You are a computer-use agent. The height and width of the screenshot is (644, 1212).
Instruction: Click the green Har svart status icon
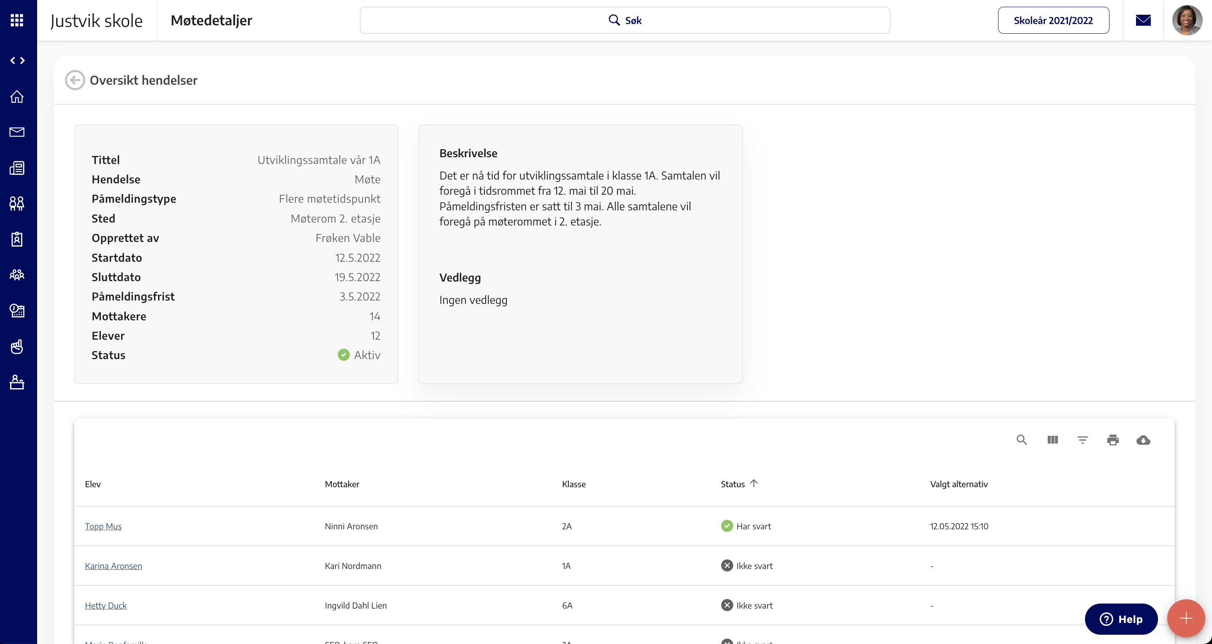[727, 526]
